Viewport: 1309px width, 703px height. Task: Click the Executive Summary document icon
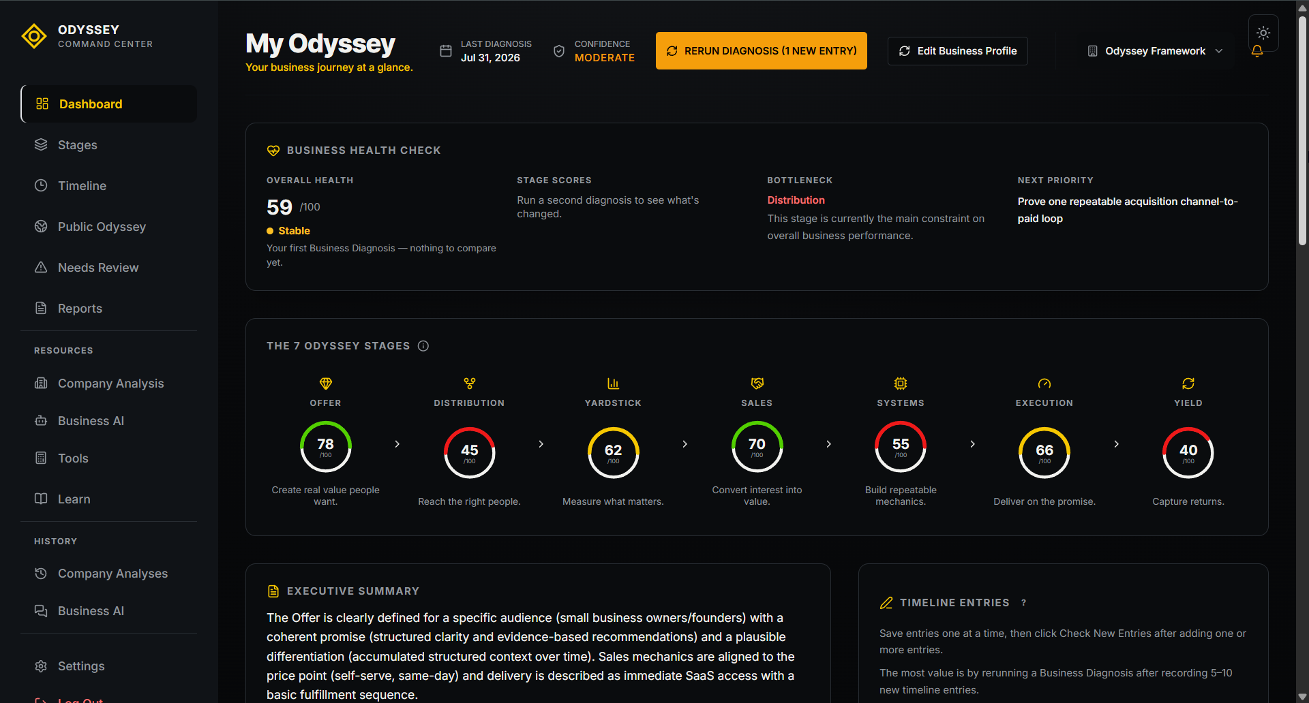click(x=273, y=591)
